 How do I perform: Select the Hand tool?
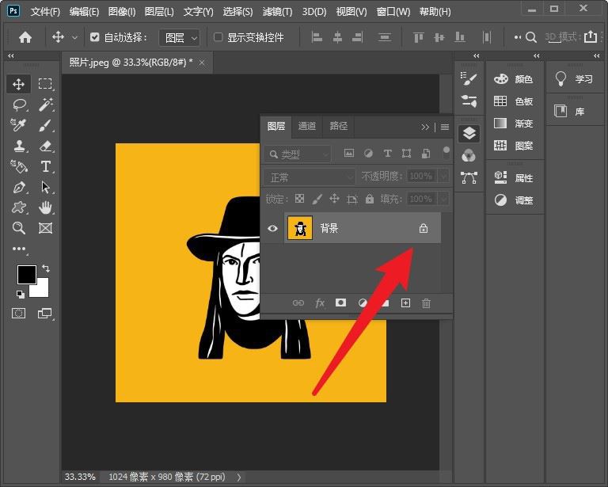[45, 207]
